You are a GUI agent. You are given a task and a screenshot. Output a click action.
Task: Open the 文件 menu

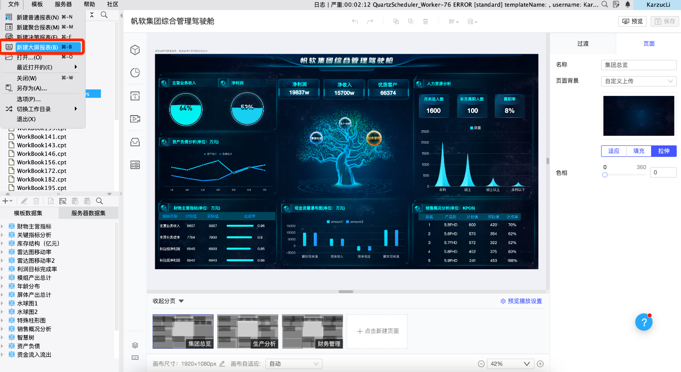click(14, 4)
